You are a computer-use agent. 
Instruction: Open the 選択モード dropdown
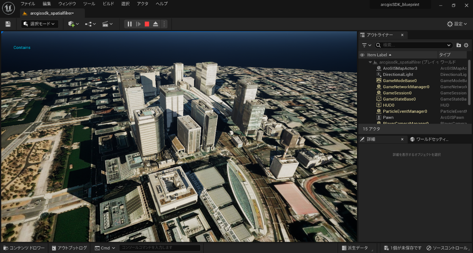point(40,24)
